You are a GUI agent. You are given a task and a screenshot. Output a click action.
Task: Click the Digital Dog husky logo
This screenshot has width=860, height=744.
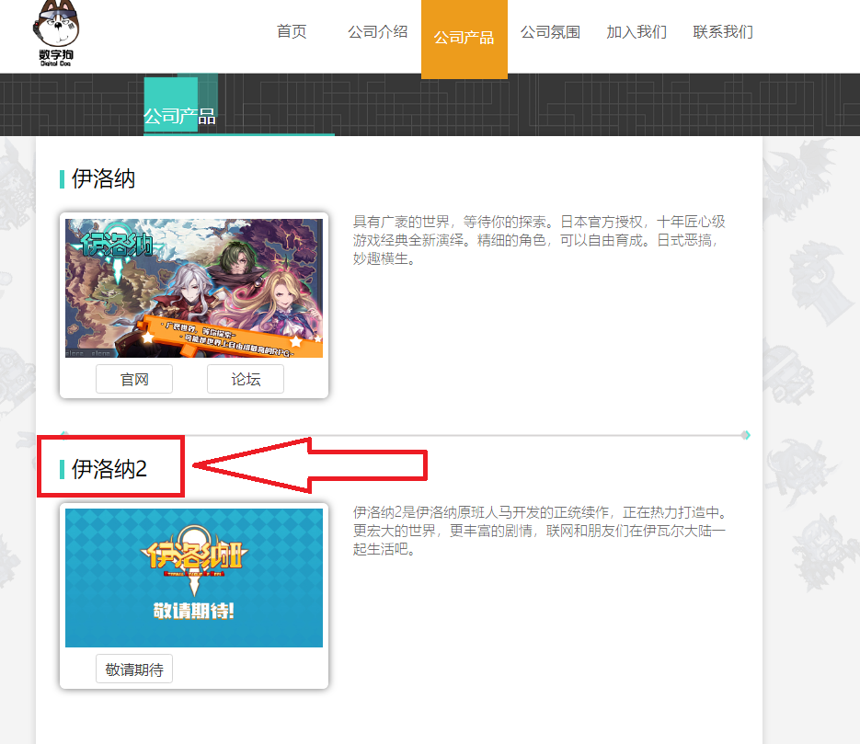coord(56,33)
